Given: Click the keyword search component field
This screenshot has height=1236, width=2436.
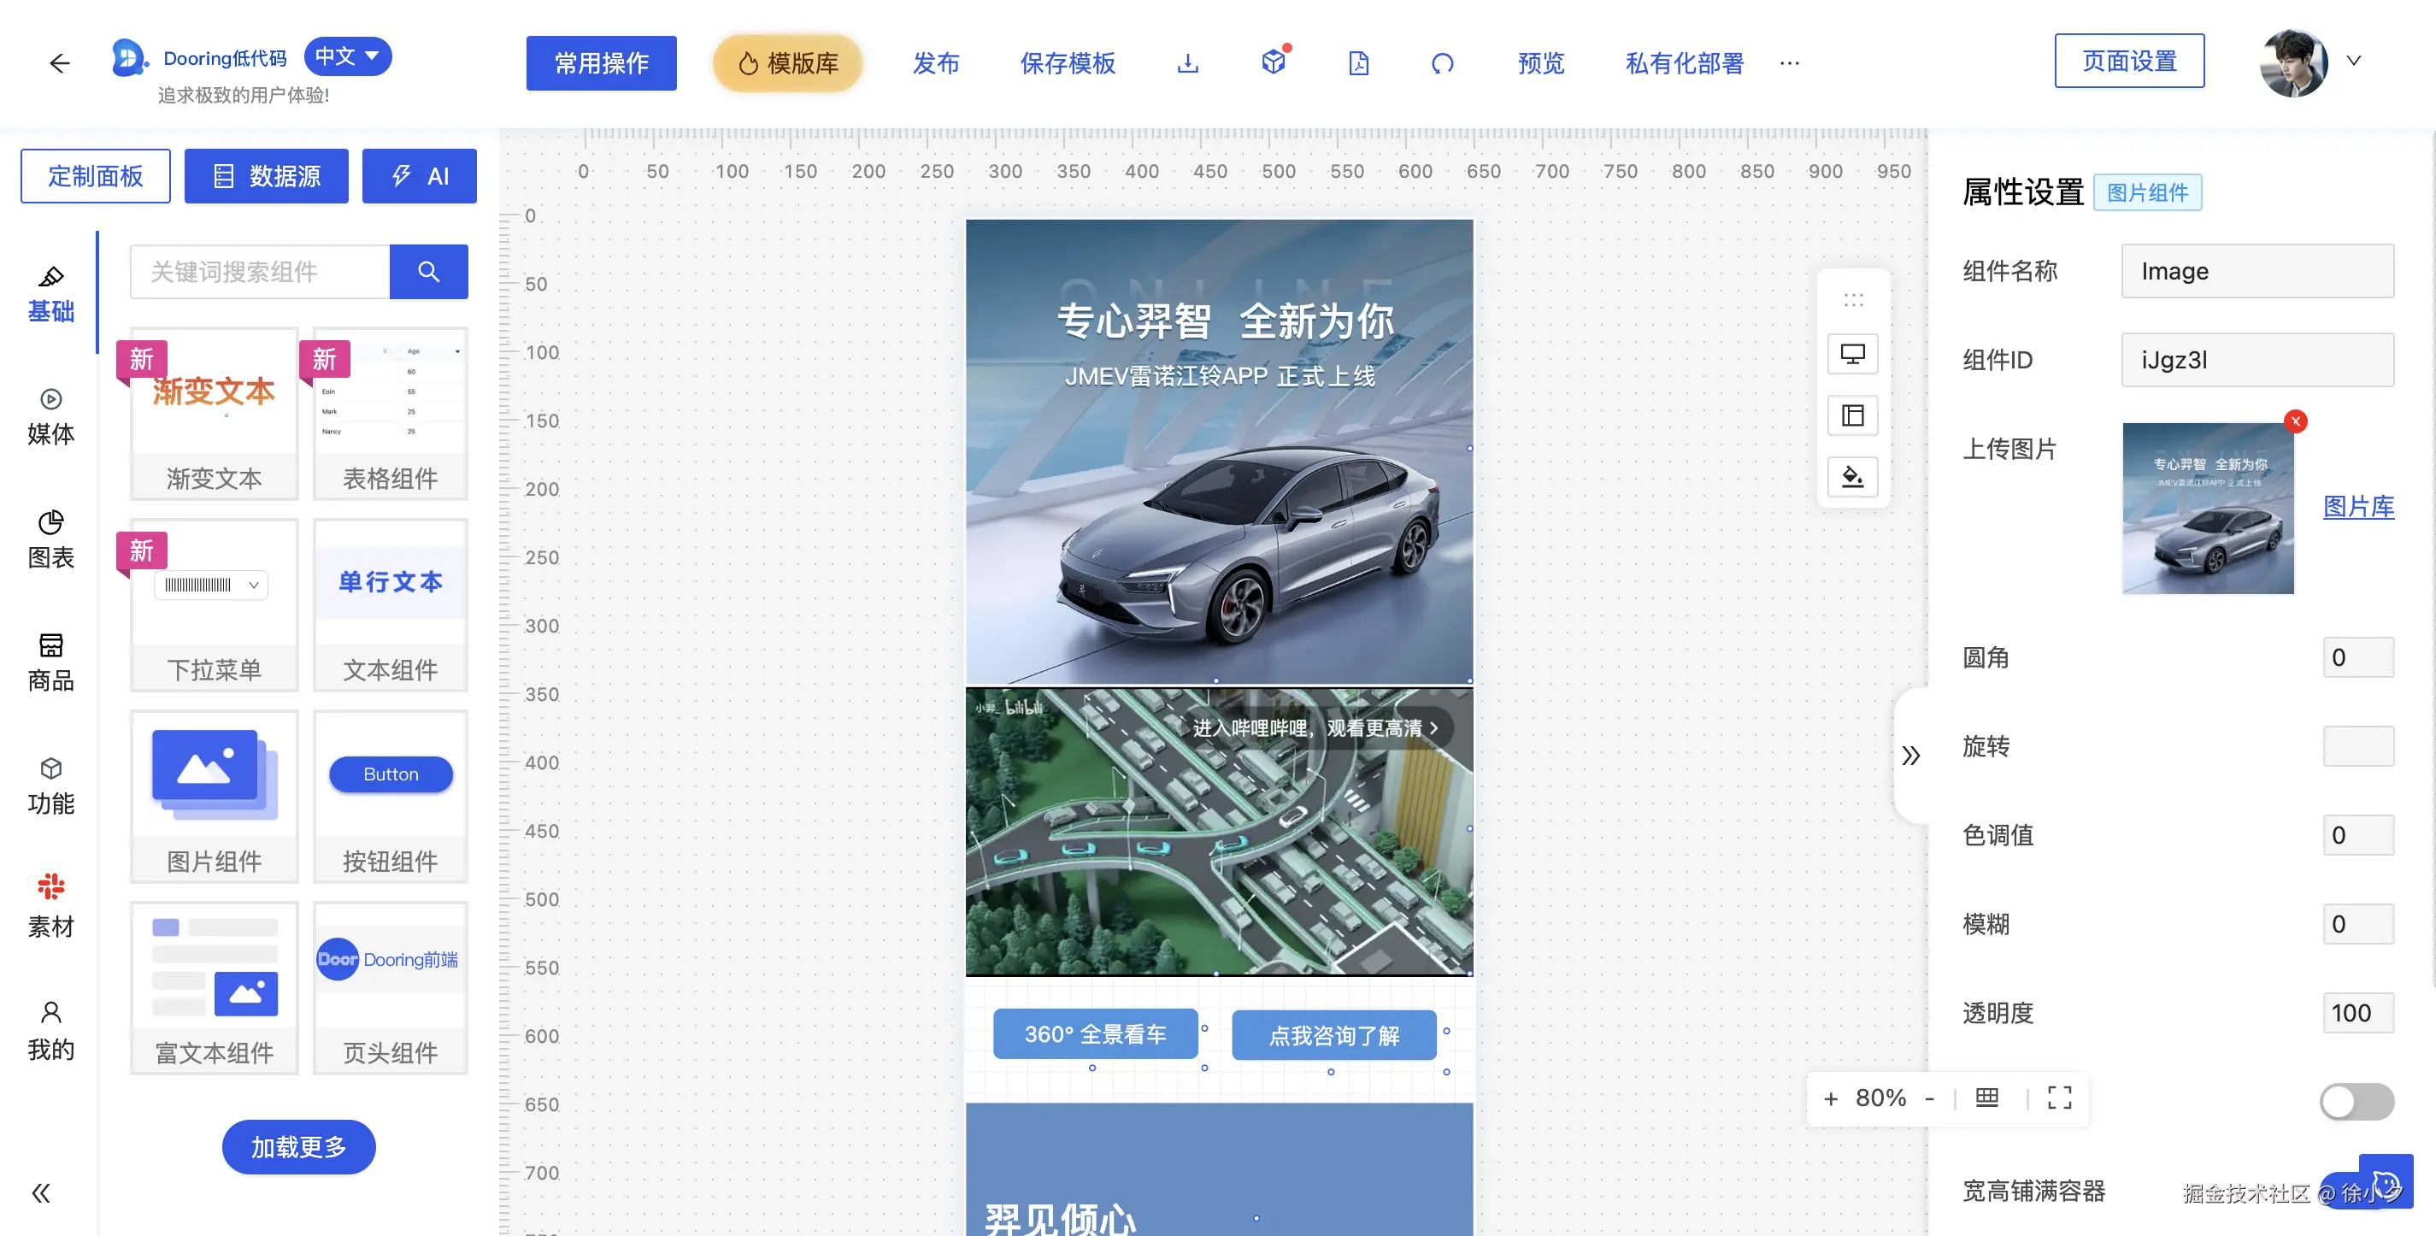Looking at the screenshot, I should coord(260,273).
